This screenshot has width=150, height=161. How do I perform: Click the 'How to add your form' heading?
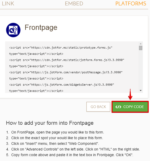[x=50, y=123]
